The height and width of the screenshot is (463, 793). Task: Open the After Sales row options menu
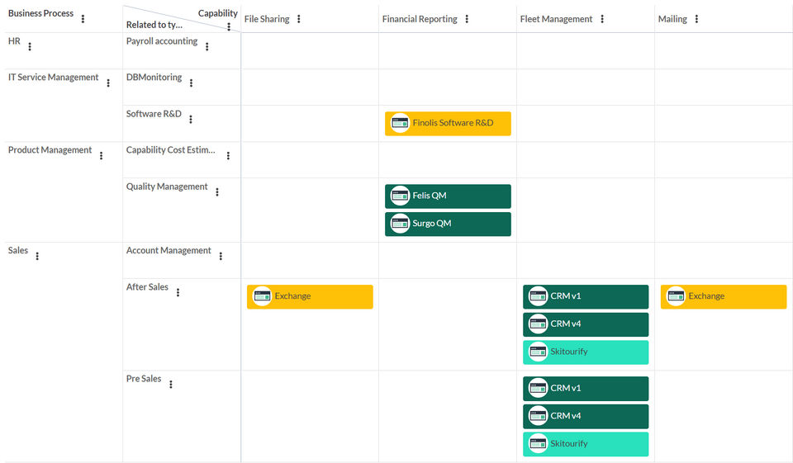[x=178, y=292]
